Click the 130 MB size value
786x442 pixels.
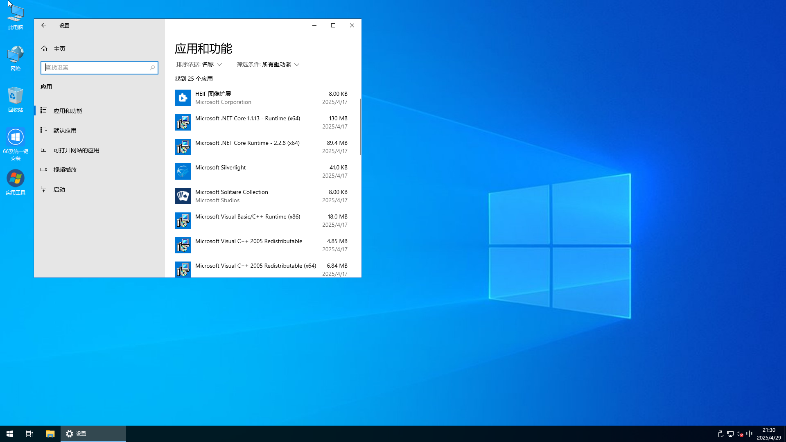[338, 118]
